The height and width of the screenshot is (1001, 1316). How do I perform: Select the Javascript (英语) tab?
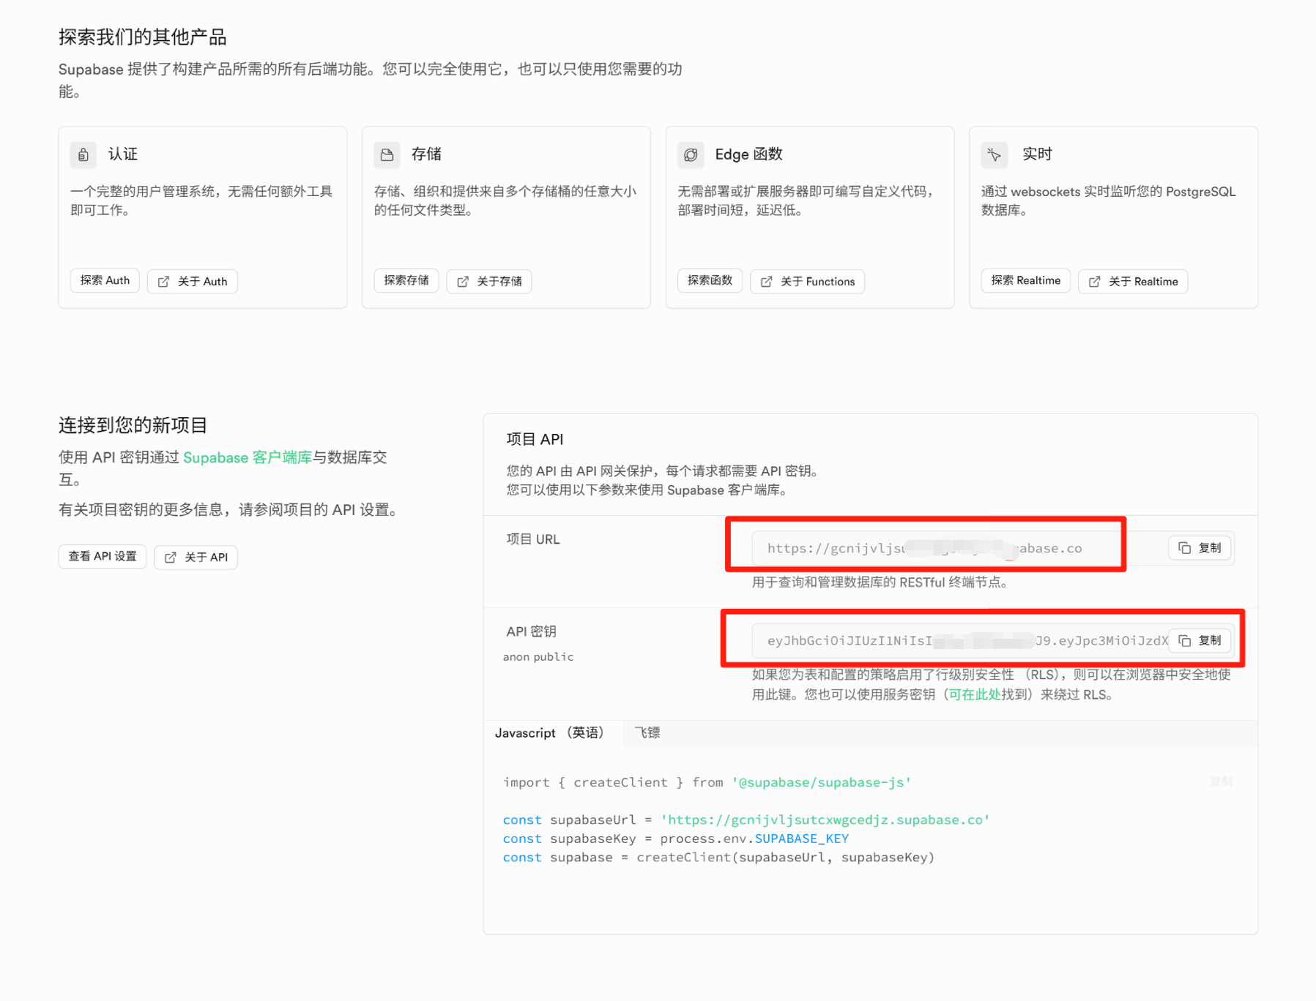[553, 733]
